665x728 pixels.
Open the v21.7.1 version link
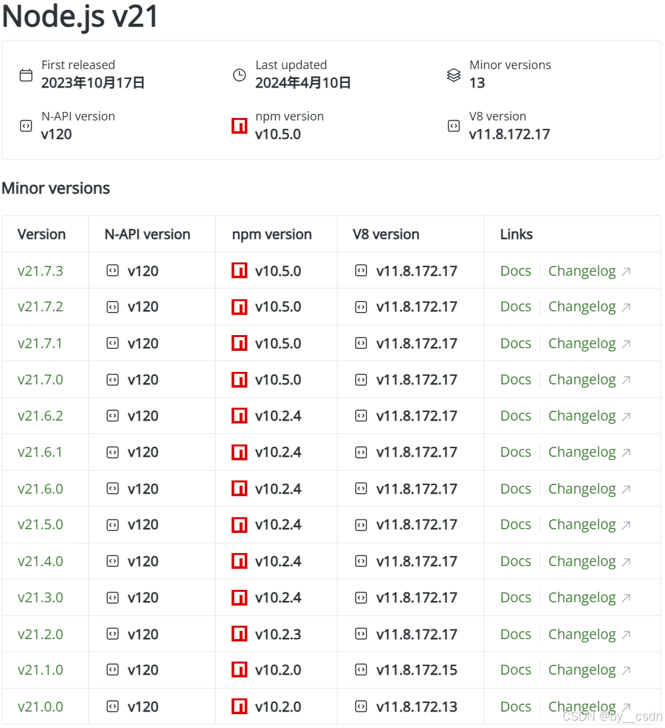coord(40,343)
